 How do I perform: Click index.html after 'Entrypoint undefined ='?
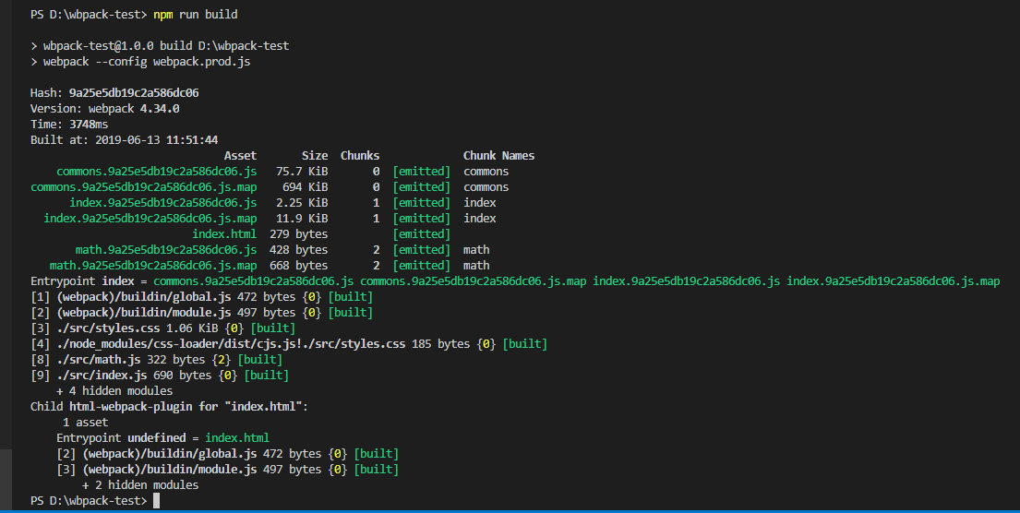[237, 437]
